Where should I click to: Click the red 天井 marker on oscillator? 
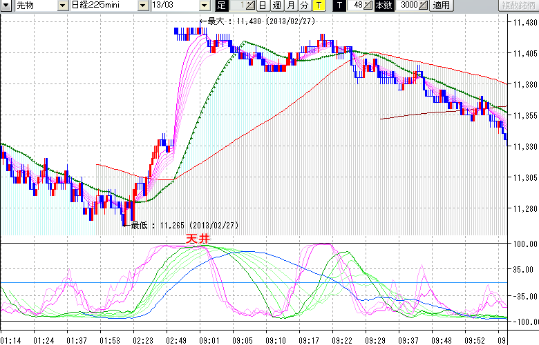point(198,239)
